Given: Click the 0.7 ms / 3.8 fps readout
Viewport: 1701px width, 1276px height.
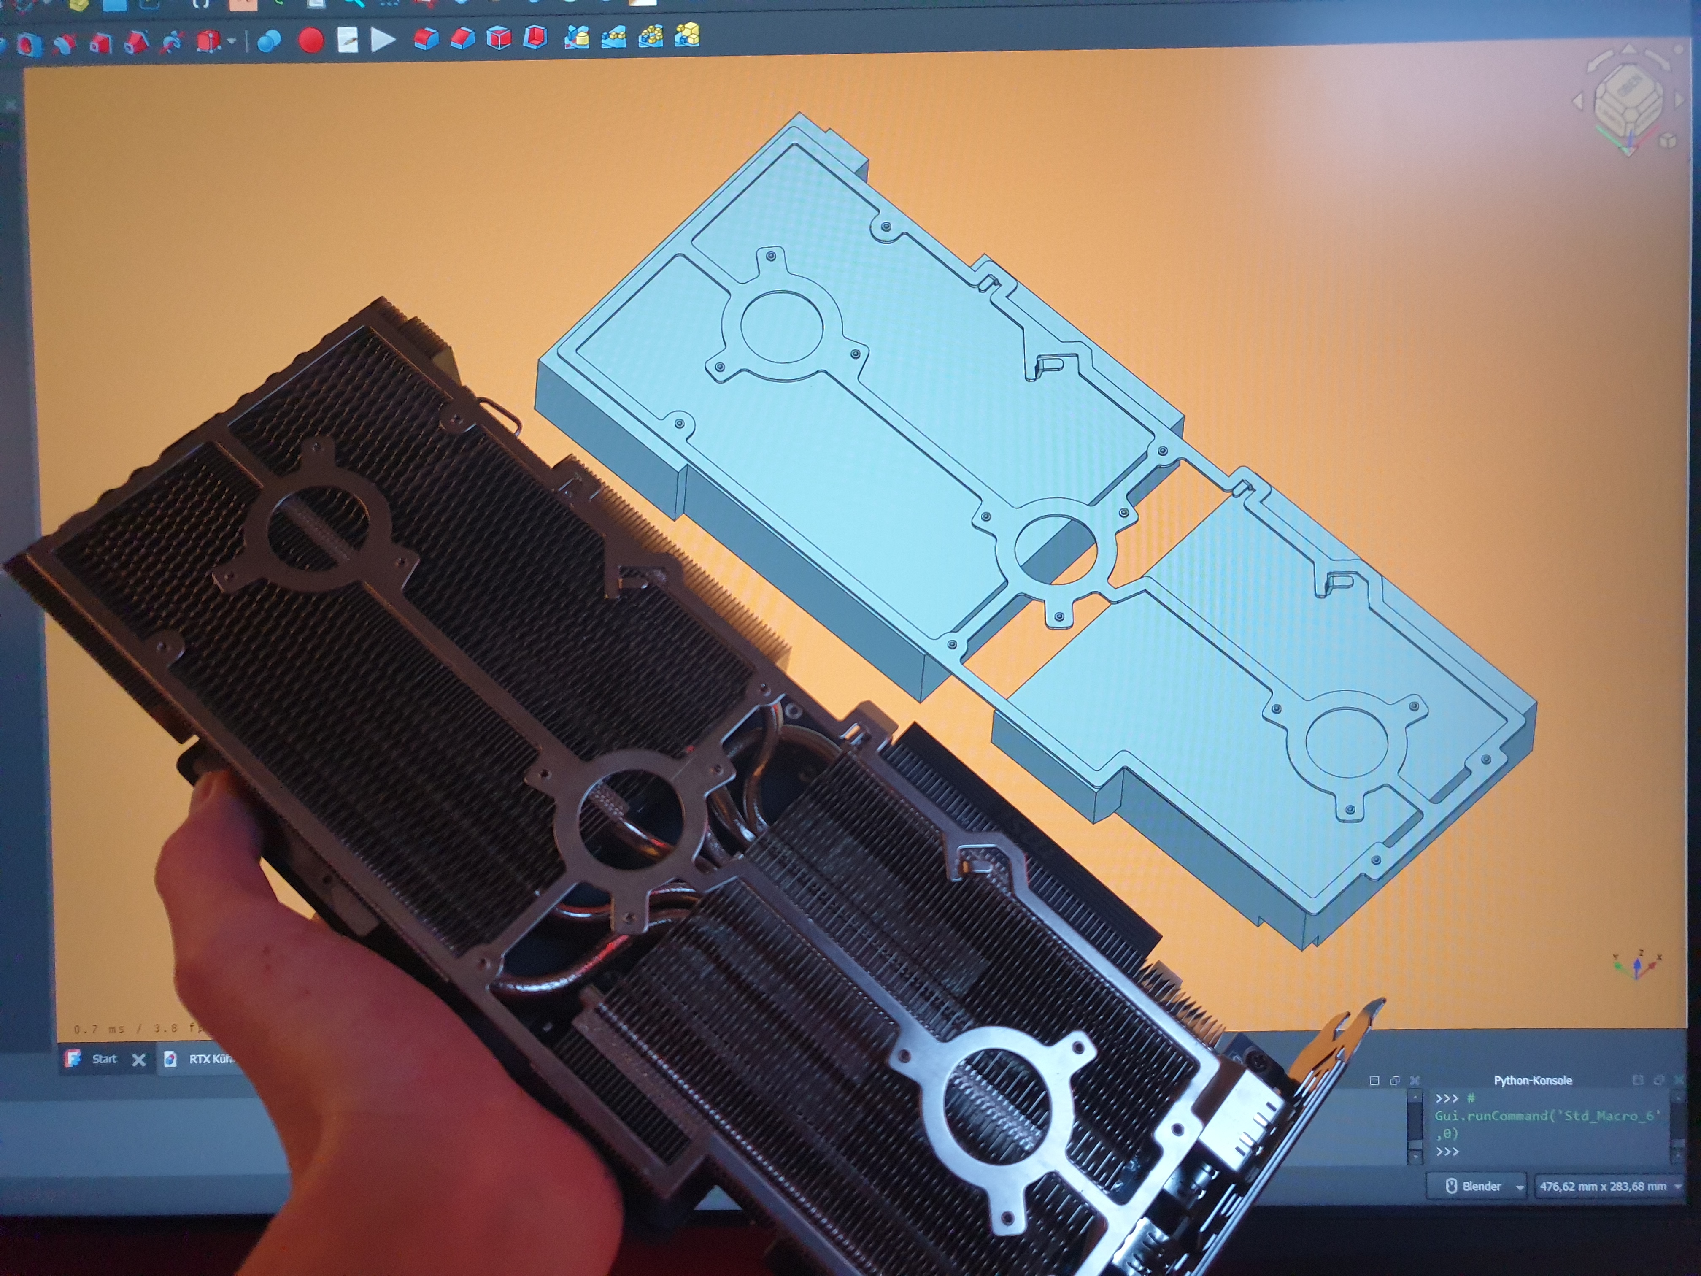Looking at the screenshot, I should pyautogui.click(x=138, y=1028).
